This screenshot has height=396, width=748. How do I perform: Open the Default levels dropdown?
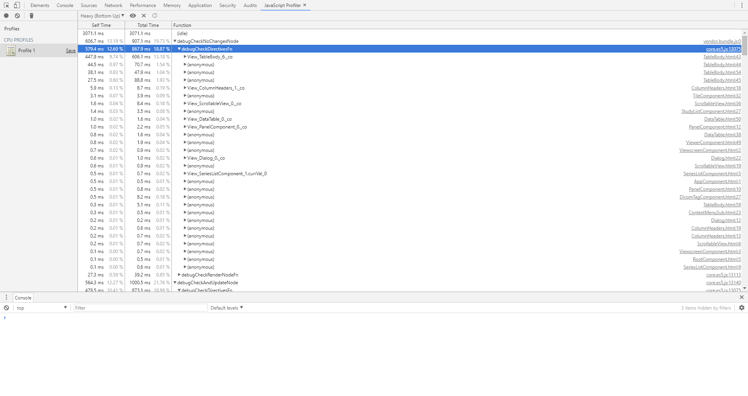click(x=226, y=308)
